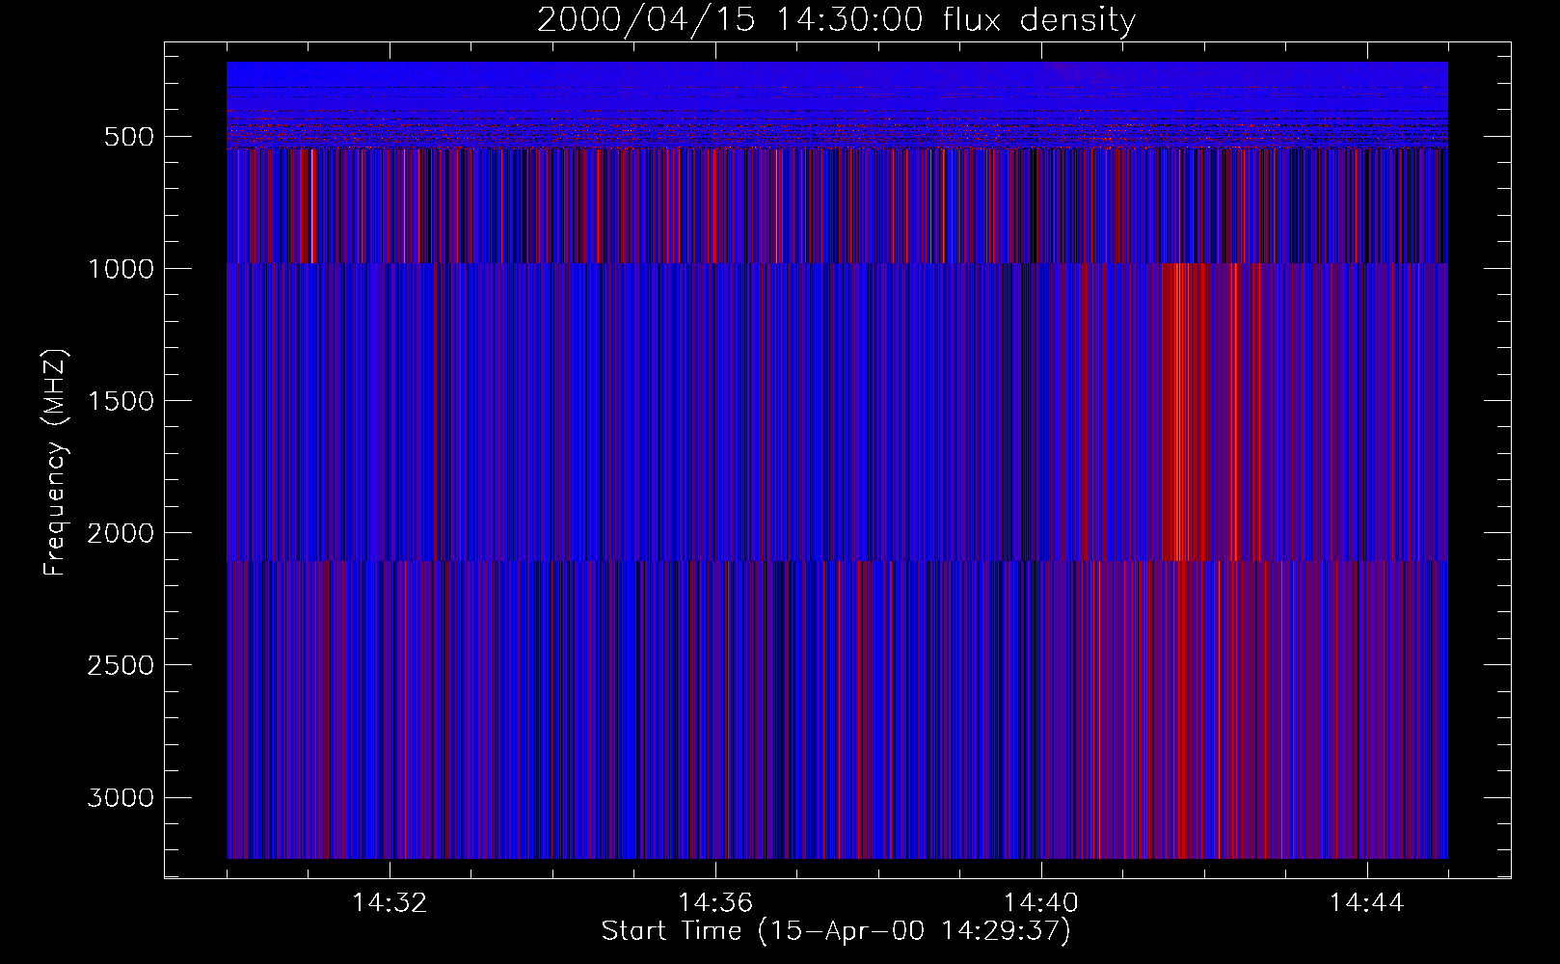The width and height of the screenshot is (1560, 964).
Task: Click the 14:44 time tick label
Action: click(x=1366, y=903)
